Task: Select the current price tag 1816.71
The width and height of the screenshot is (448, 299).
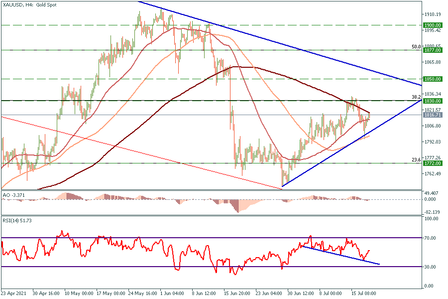Action: [x=431, y=115]
